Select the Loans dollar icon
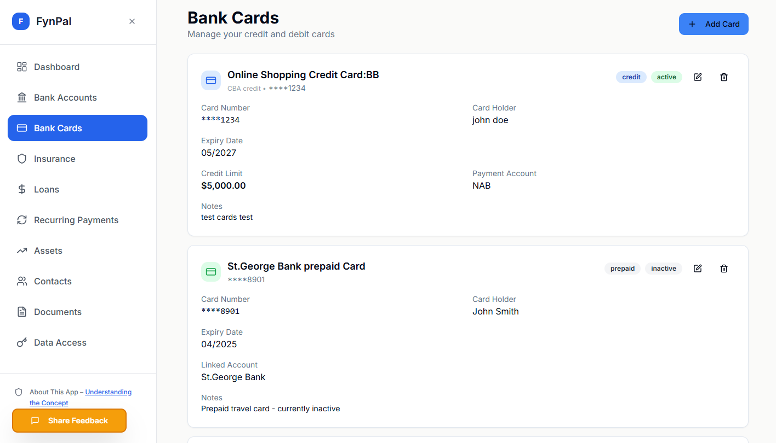This screenshot has width=776, height=443. [x=22, y=189]
